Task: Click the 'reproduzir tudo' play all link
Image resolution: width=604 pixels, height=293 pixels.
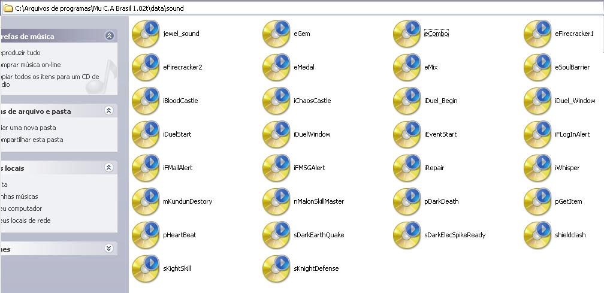Action: pos(21,53)
